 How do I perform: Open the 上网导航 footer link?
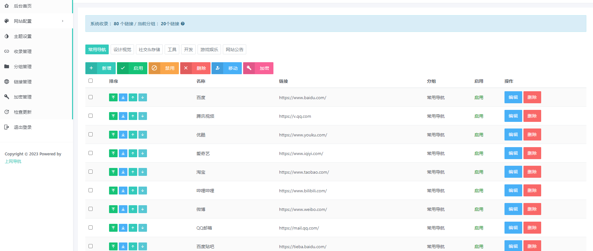13,161
